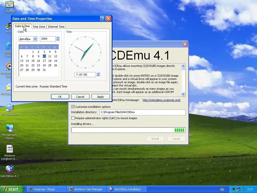Open the Date & Time tab
257x193 pixels.
coord(22,26)
